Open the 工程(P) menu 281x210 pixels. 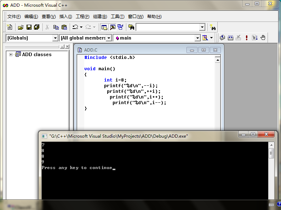pos(82,17)
